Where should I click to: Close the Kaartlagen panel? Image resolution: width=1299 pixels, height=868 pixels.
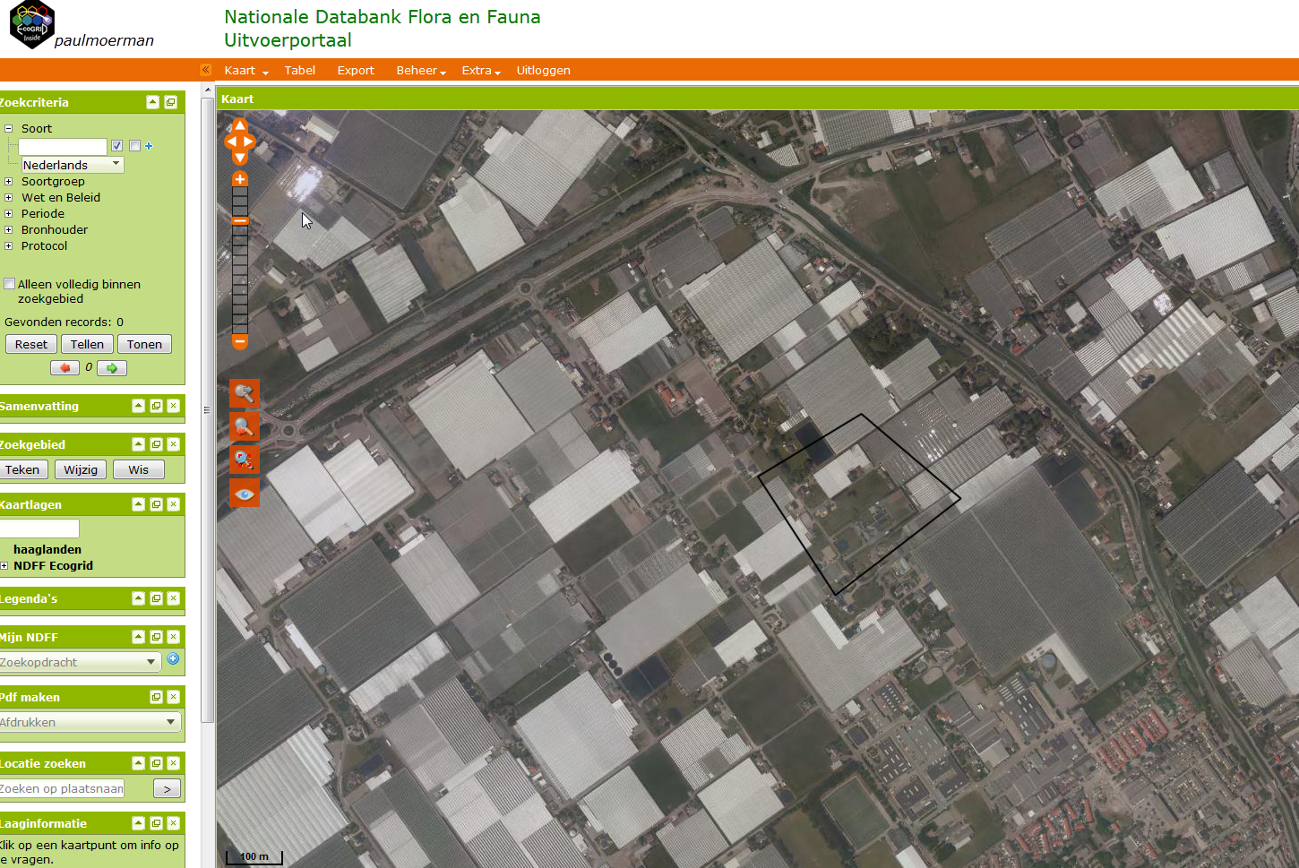coord(174,504)
